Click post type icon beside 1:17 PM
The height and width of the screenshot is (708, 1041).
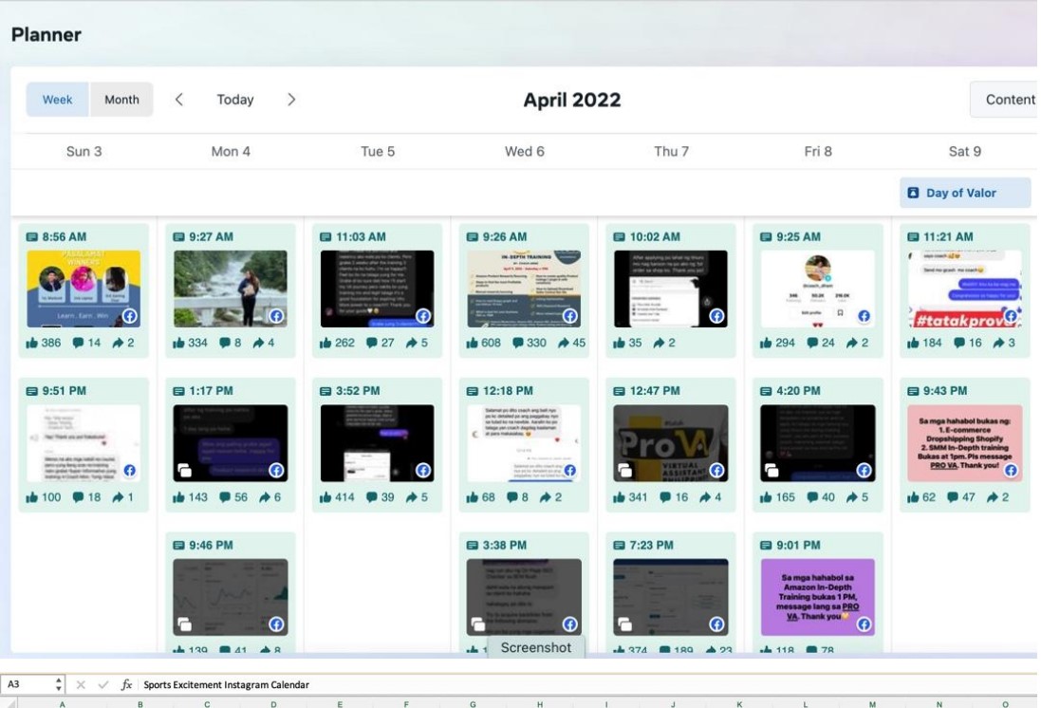tap(178, 391)
